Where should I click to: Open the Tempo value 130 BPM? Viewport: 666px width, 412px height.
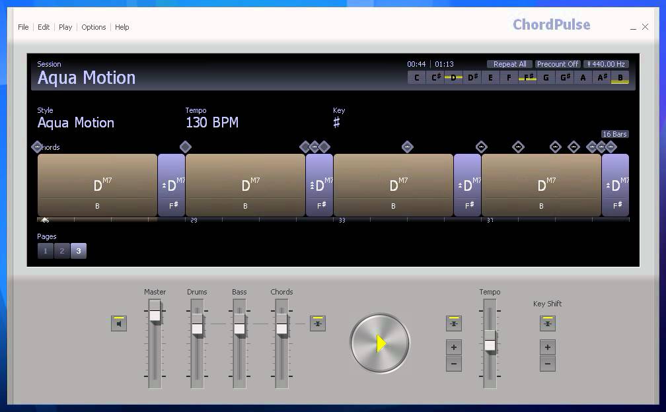pyautogui.click(x=212, y=123)
